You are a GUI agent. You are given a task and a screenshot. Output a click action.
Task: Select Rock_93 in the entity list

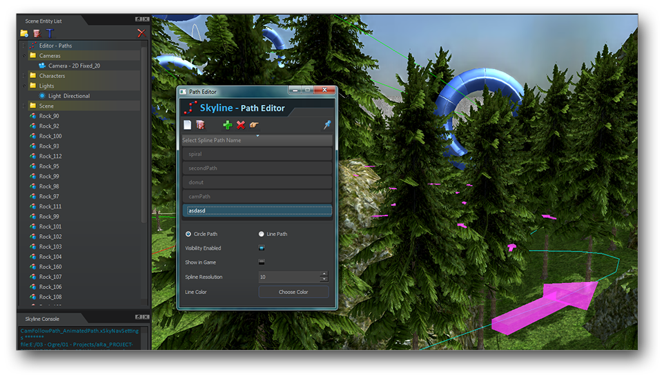[49, 146]
